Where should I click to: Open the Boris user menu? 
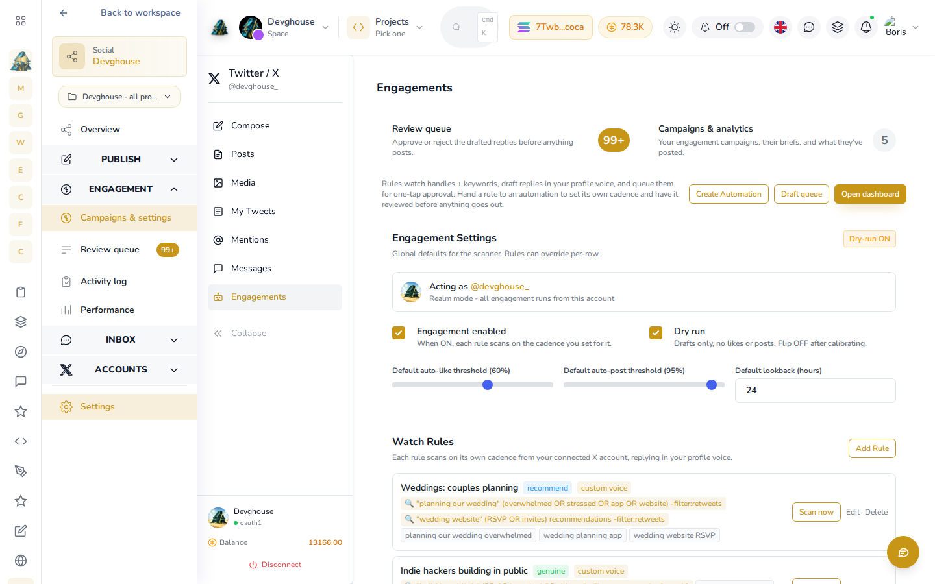point(902,27)
